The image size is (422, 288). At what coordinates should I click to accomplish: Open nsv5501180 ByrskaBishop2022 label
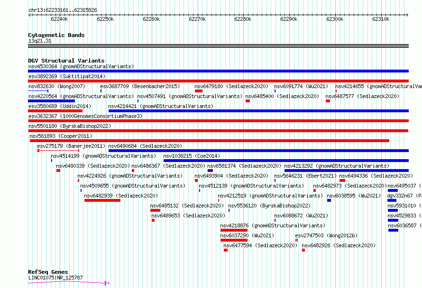coord(70,126)
